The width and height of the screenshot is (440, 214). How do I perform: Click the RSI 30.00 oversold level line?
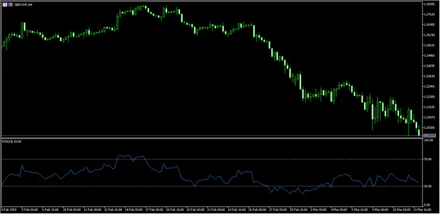pos(212,186)
